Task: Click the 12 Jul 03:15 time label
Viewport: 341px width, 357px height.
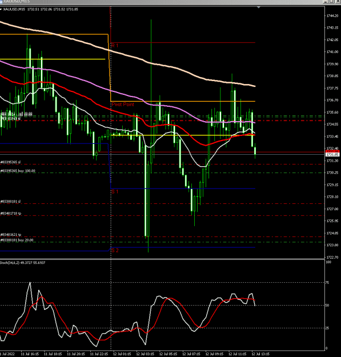Action: [x=145, y=354]
